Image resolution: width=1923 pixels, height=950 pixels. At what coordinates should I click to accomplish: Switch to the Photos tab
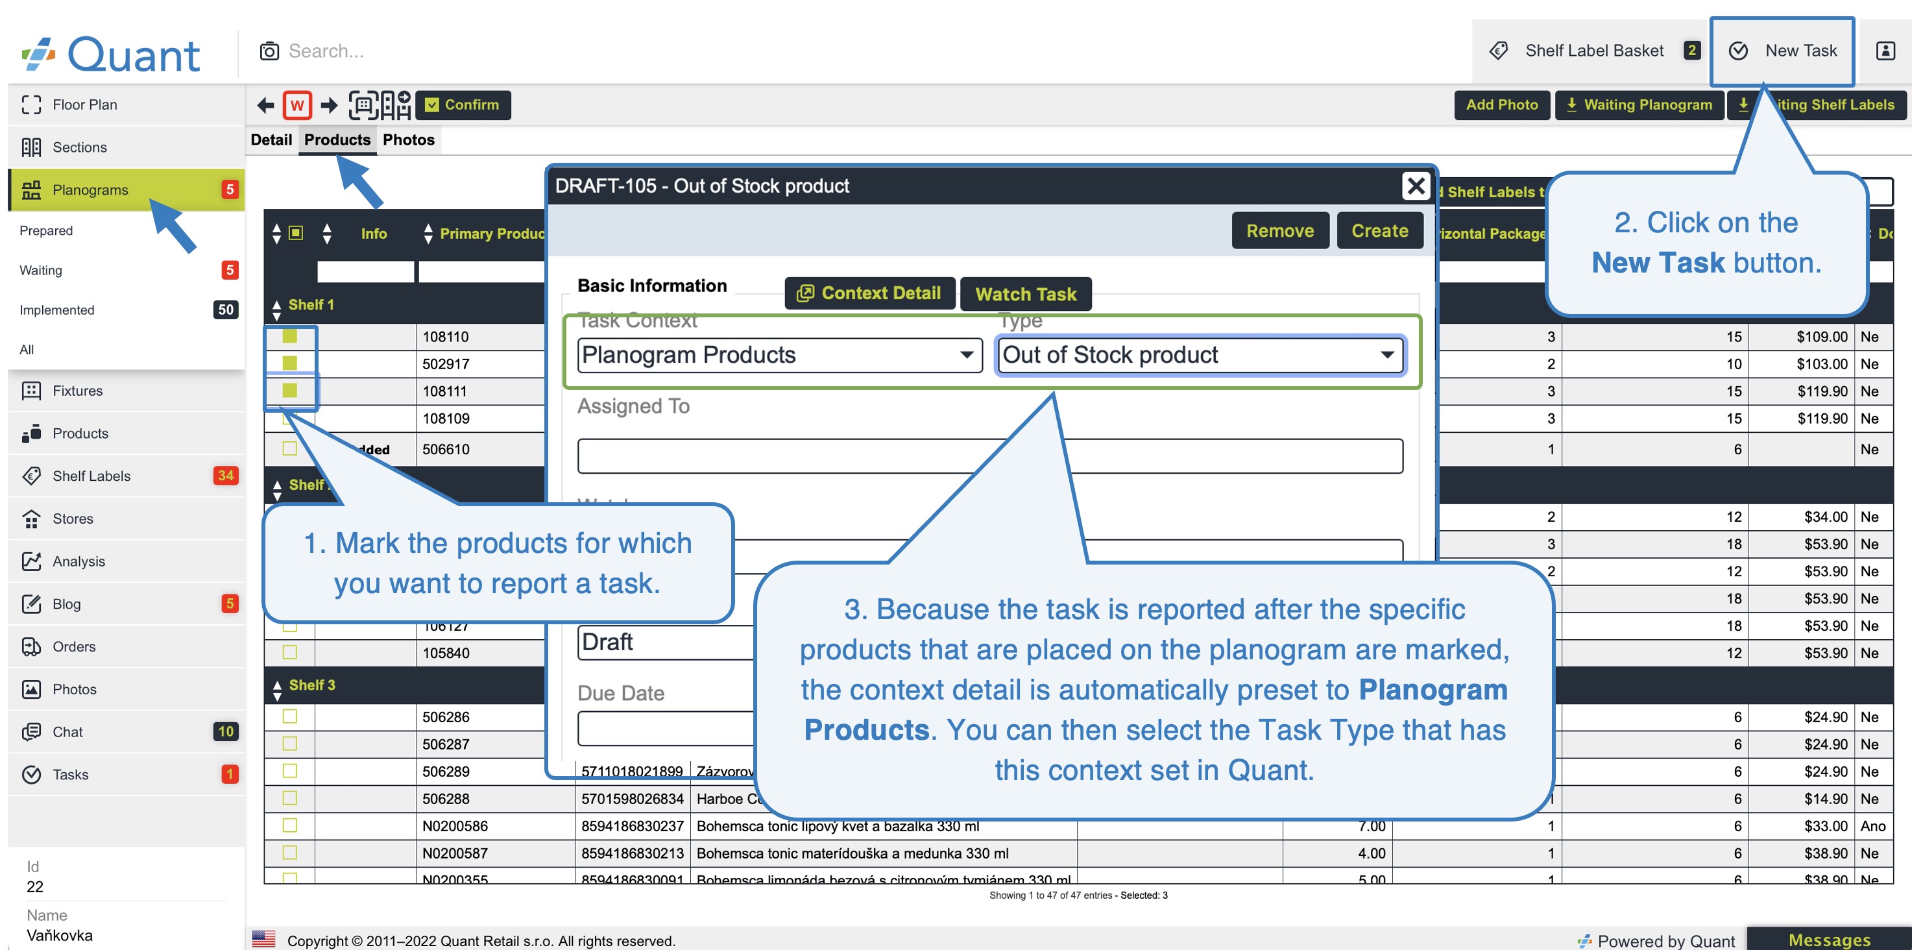pyautogui.click(x=408, y=140)
